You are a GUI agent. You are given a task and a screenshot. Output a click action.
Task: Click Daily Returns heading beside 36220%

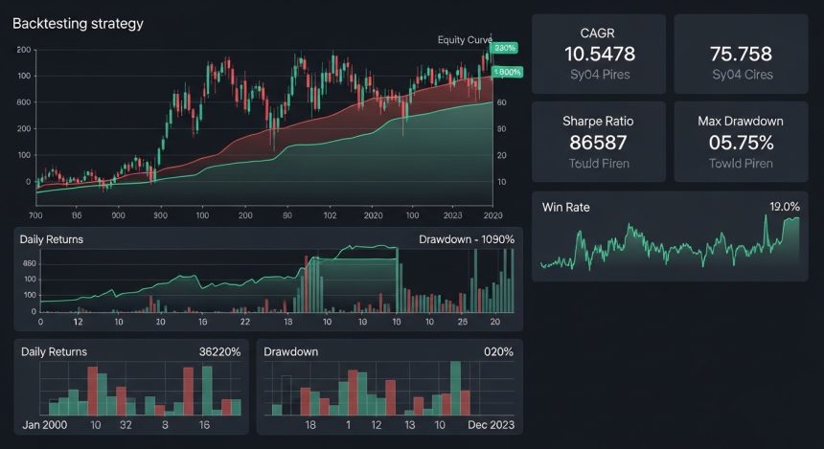point(54,352)
